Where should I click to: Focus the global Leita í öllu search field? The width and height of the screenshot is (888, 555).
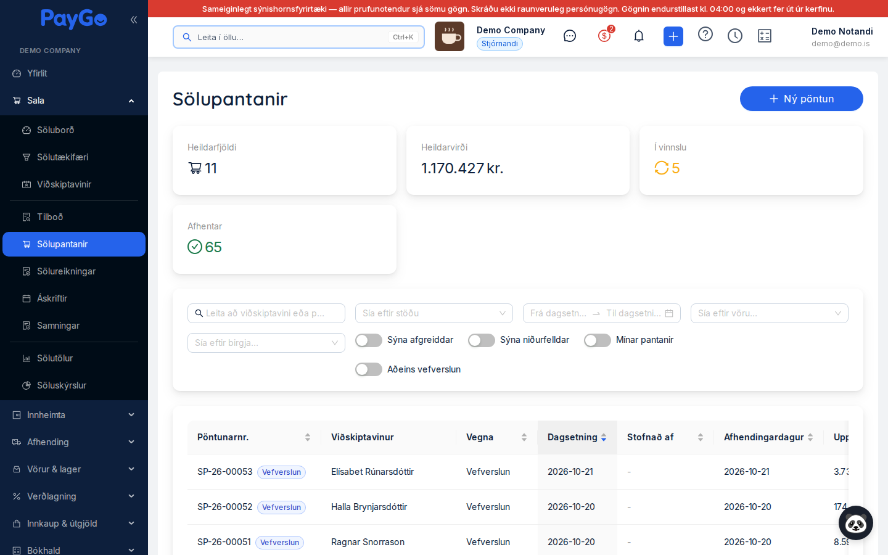(x=298, y=37)
